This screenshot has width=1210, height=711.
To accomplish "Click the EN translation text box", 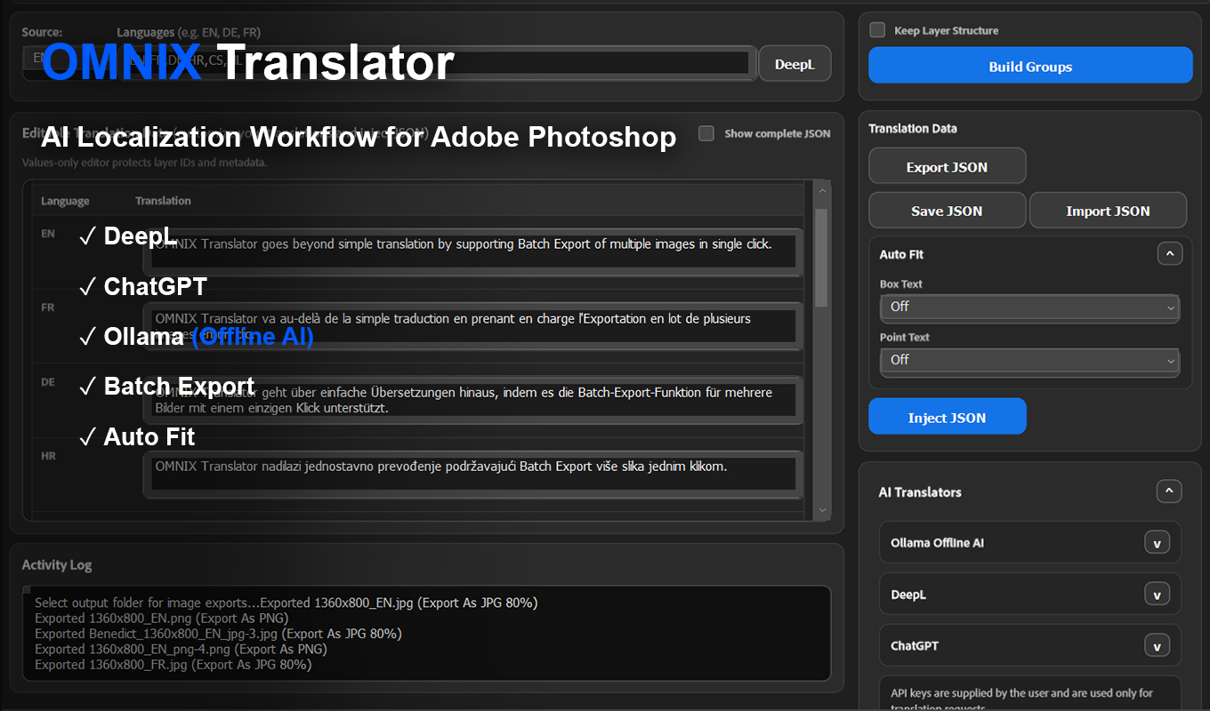I will tap(472, 252).
